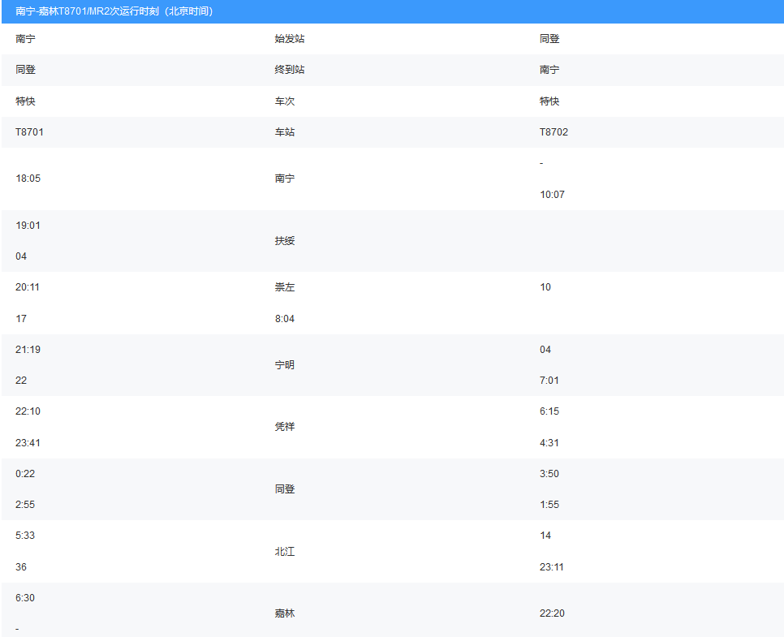Click the 凭祥 station name

[x=285, y=427]
